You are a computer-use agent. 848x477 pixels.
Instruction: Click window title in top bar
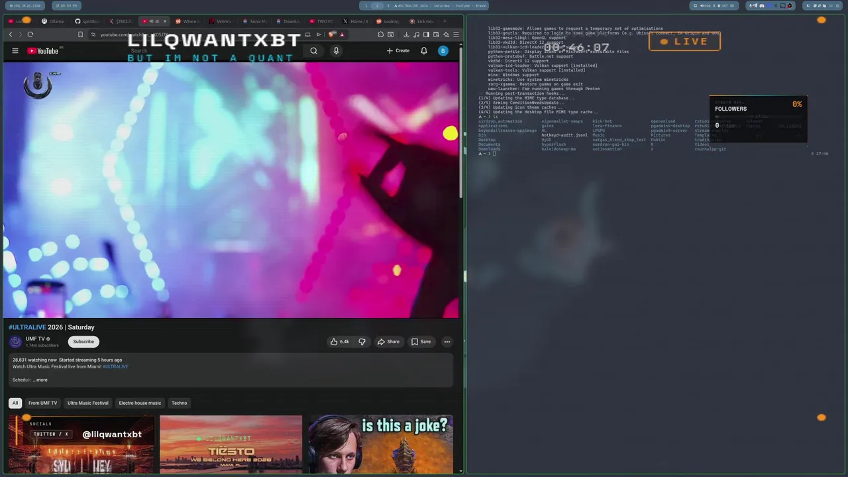point(440,6)
